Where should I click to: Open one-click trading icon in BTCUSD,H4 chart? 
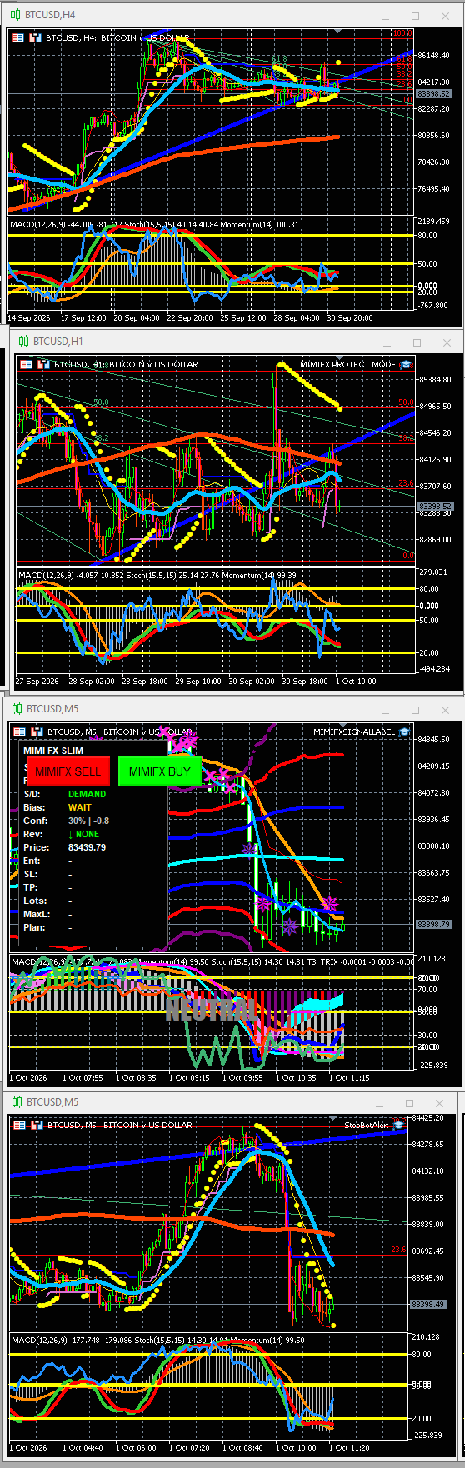(x=18, y=37)
